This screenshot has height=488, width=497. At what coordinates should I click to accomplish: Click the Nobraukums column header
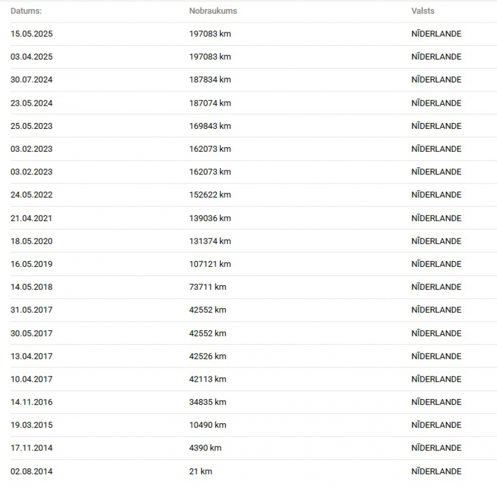213,11
